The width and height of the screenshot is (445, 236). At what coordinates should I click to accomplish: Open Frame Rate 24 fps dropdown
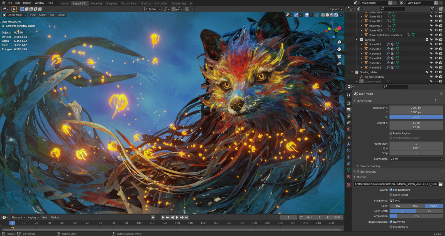pos(416,159)
